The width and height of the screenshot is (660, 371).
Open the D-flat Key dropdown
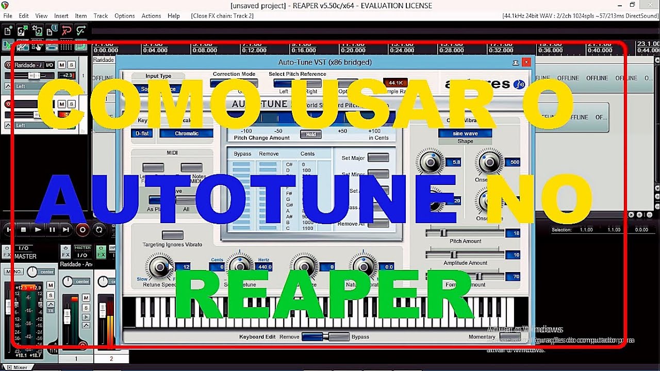[142, 133]
